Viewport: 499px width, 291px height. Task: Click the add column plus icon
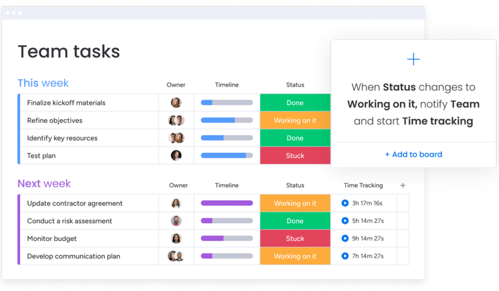coord(403,185)
